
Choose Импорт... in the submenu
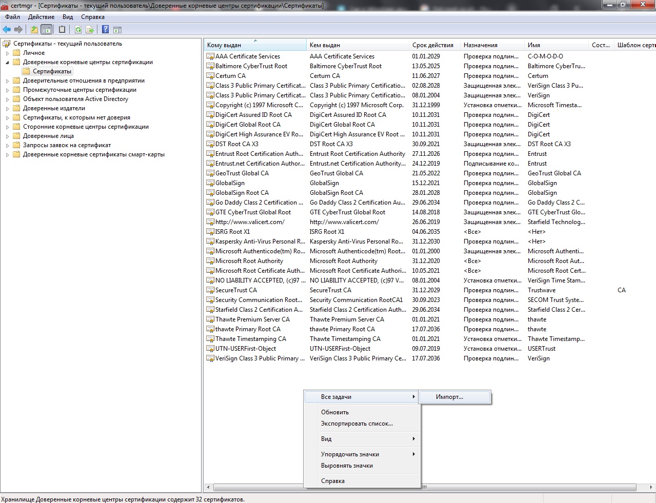click(x=449, y=397)
